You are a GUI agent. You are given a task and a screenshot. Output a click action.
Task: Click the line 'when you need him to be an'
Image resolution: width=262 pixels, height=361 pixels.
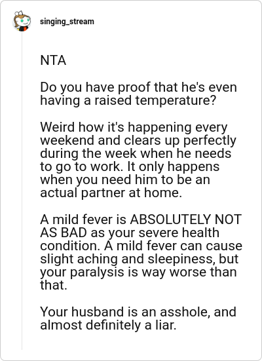[x=125, y=180]
